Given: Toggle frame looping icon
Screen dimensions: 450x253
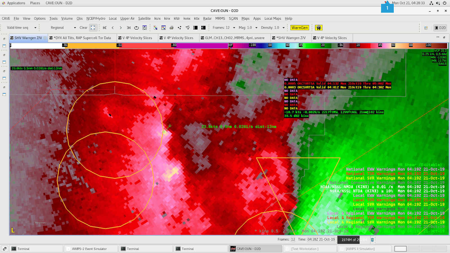Looking at the screenshot, I should tap(136, 28).
